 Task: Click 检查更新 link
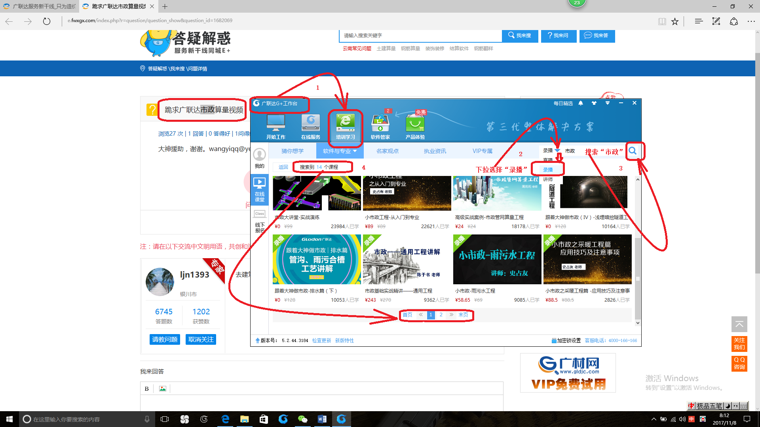coord(321,340)
